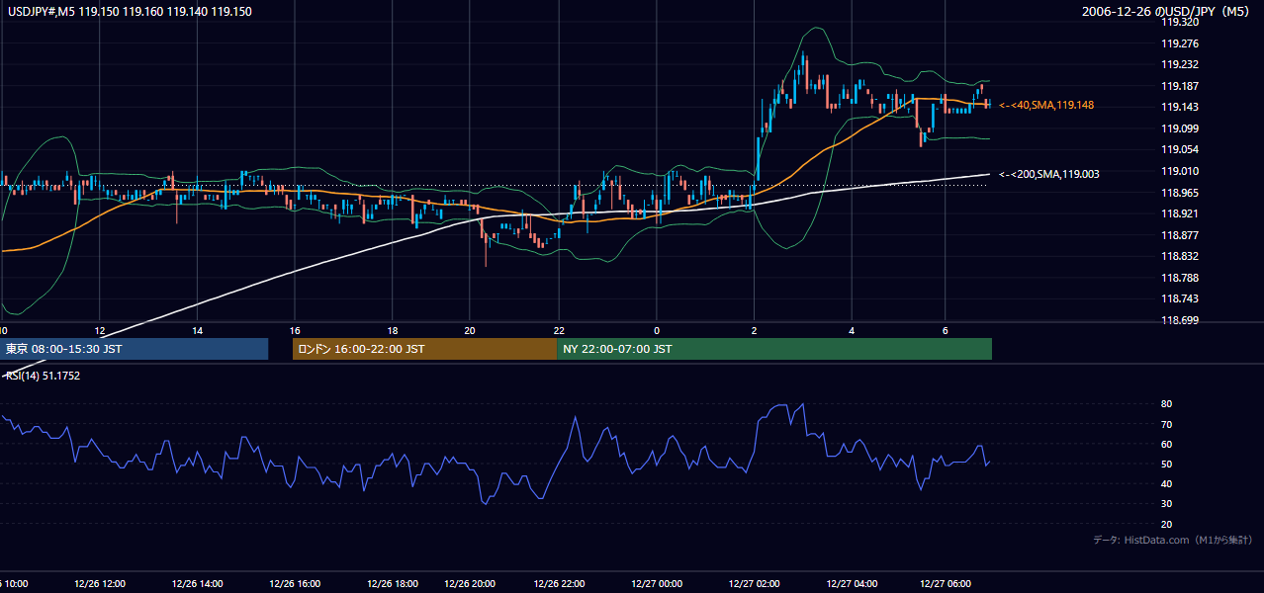This screenshot has height=593, width=1264.
Task: Click the bottom time label 12/27 04:00
Action: click(852, 584)
